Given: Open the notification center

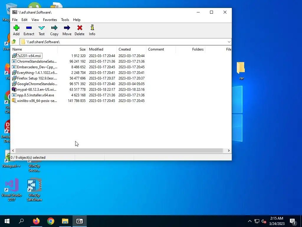Looking at the screenshot, I should (x=293, y=221).
